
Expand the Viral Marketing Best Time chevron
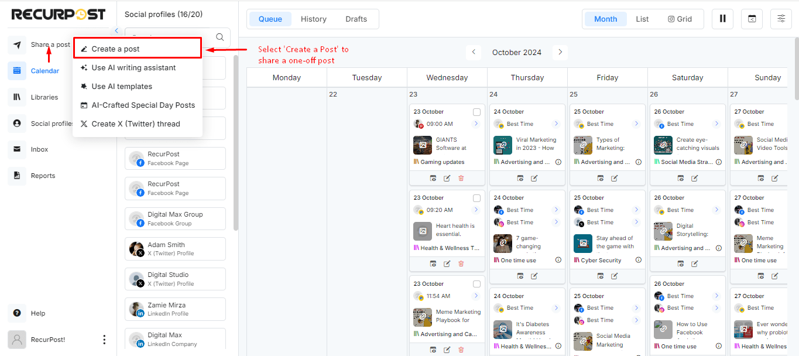click(x=556, y=124)
